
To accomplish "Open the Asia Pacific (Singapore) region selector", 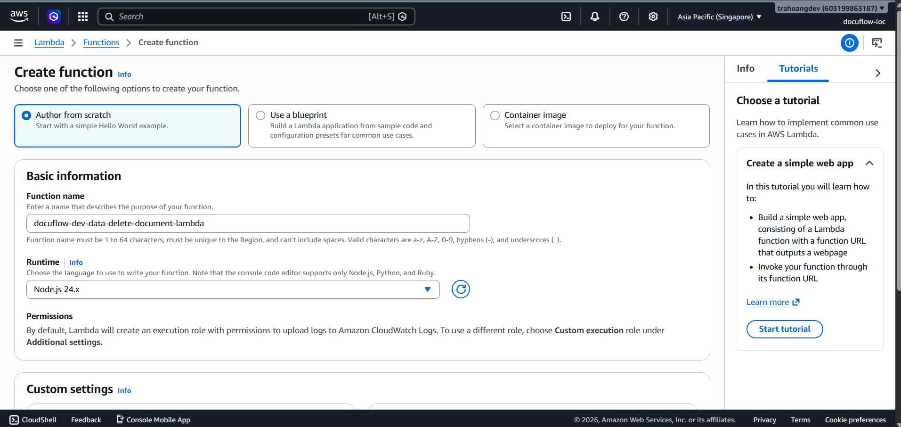I will tap(720, 17).
